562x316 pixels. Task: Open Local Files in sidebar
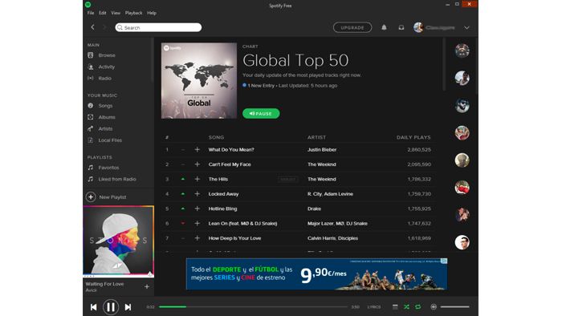(x=110, y=140)
